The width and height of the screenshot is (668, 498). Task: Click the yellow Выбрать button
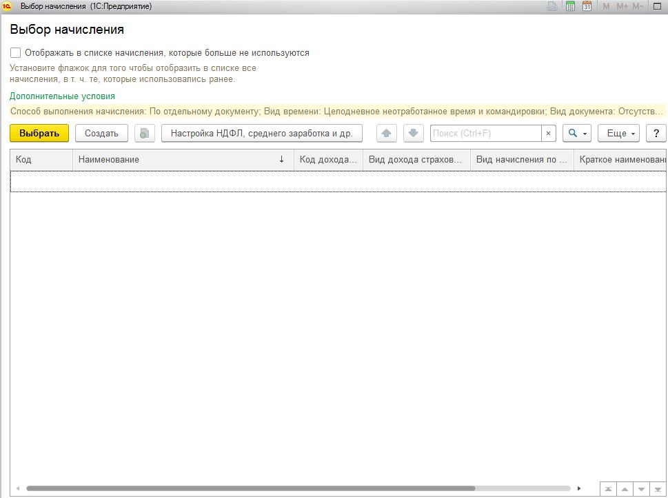click(39, 133)
